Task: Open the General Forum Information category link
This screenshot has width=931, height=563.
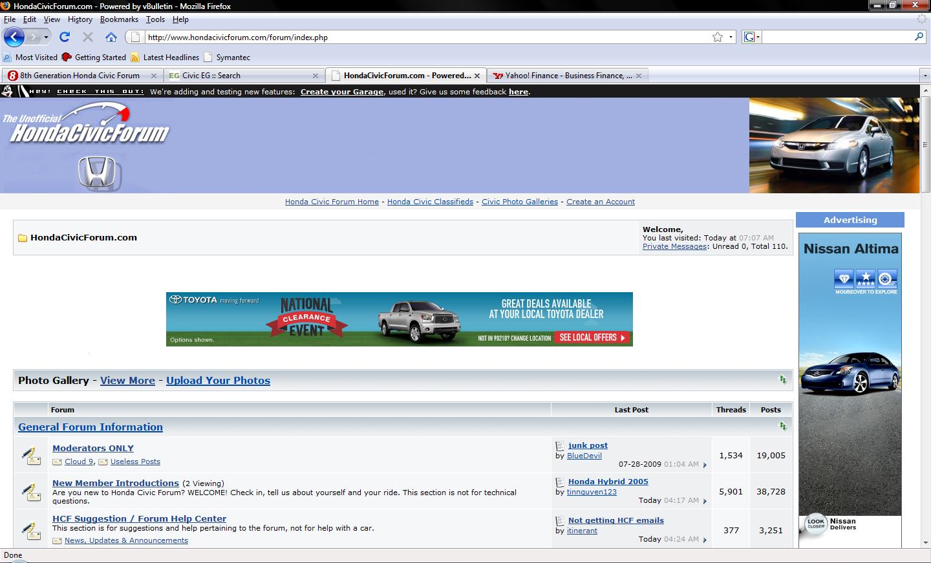Action: click(x=91, y=427)
